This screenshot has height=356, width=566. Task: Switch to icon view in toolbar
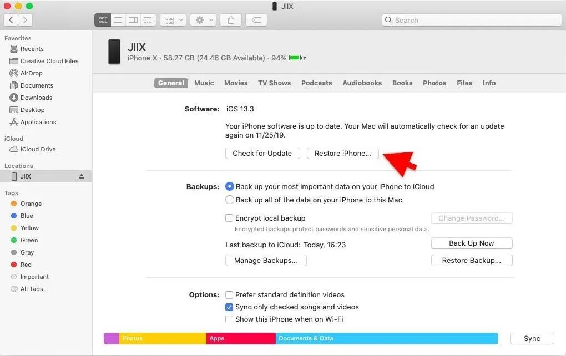(x=103, y=20)
